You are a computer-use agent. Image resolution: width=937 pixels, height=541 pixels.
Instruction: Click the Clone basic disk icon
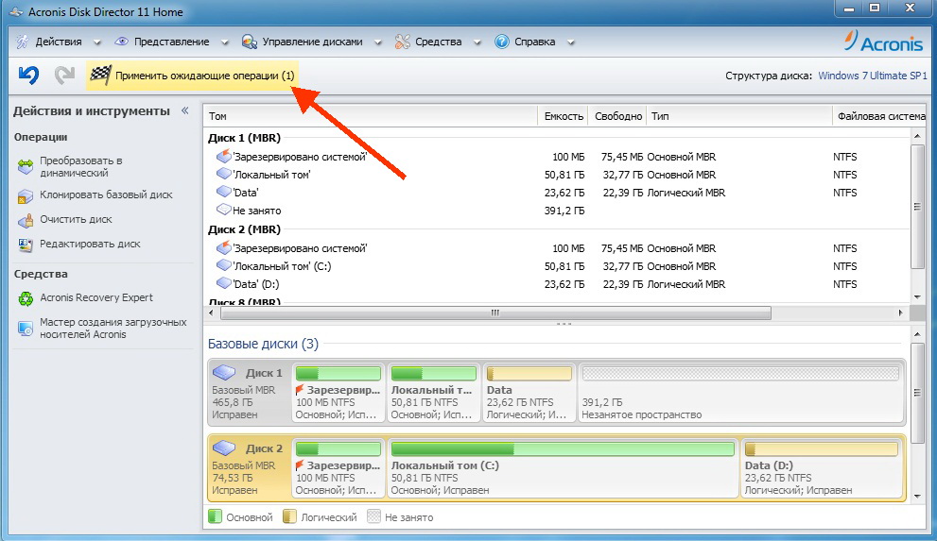(25, 195)
